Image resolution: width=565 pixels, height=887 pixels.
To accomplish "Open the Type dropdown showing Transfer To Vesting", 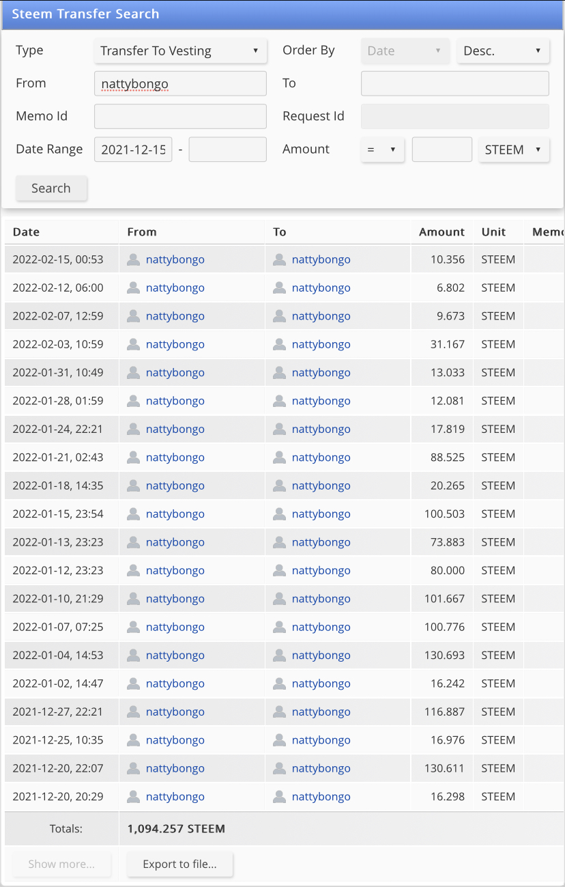I will (179, 51).
